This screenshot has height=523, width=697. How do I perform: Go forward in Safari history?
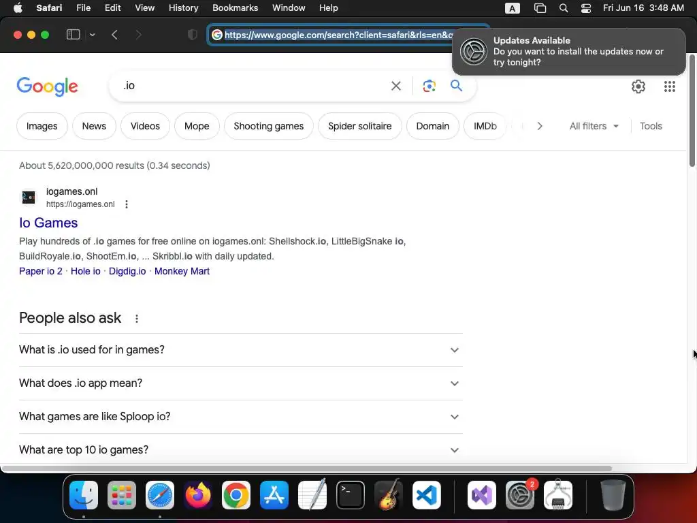pyautogui.click(x=139, y=35)
